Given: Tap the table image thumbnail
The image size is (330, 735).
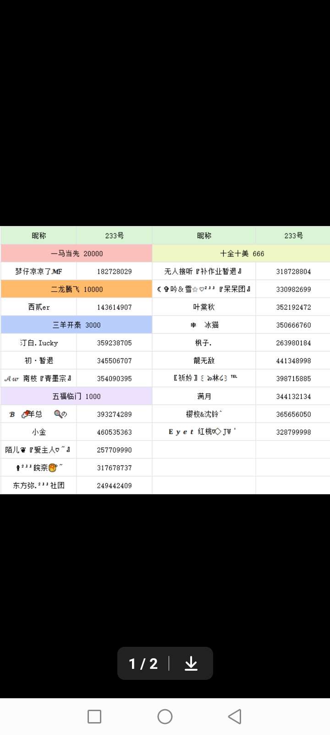Looking at the screenshot, I should [x=165, y=360].
